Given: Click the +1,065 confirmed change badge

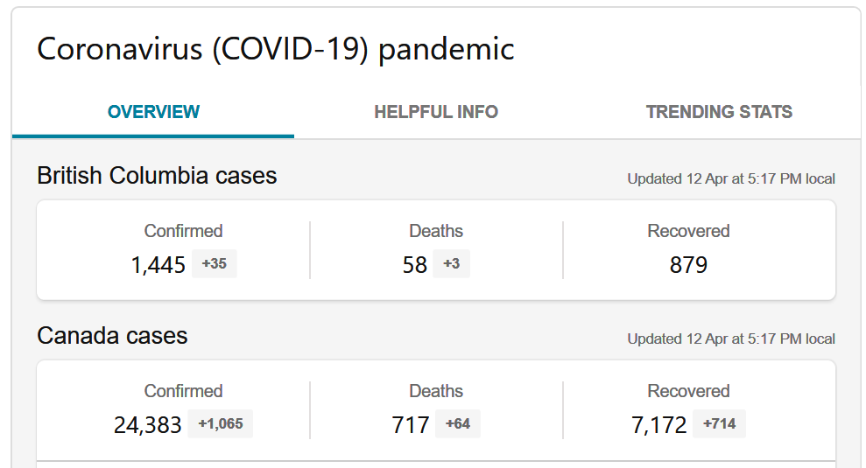Looking at the screenshot, I should [x=221, y=423].
